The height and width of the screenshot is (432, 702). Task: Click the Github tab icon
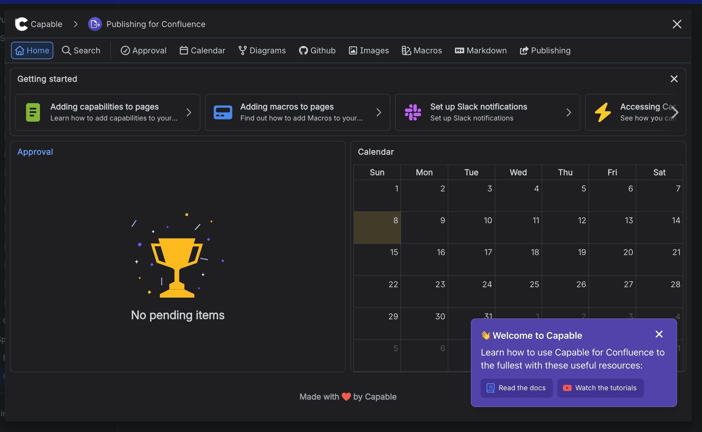303,51
